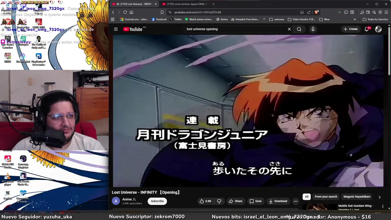Select the NIKKE desktop shortcut
Viewport: 391px width, 220px height.
[8, 58]
